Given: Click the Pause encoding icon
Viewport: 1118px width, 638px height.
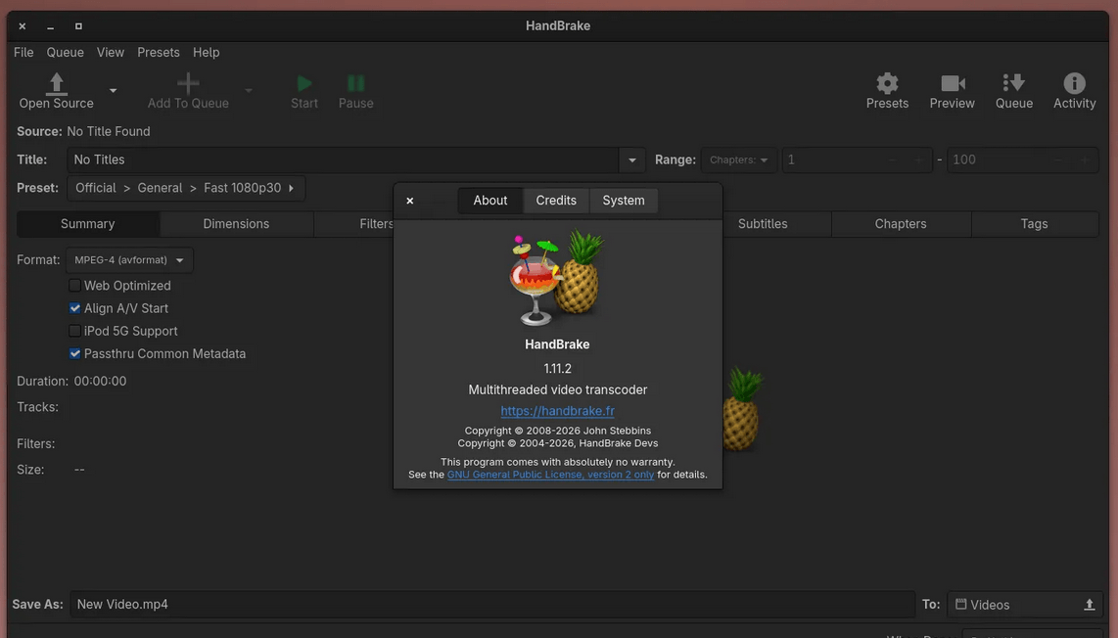Looking at the screenshot, I should pyautogui.click(x=355, y=83).
